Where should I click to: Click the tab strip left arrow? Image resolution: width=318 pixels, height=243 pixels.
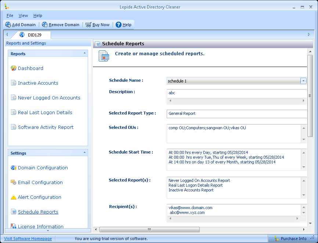coord(7,34)
